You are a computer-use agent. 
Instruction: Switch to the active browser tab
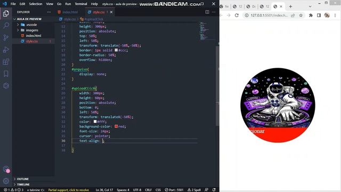point(278,6)
